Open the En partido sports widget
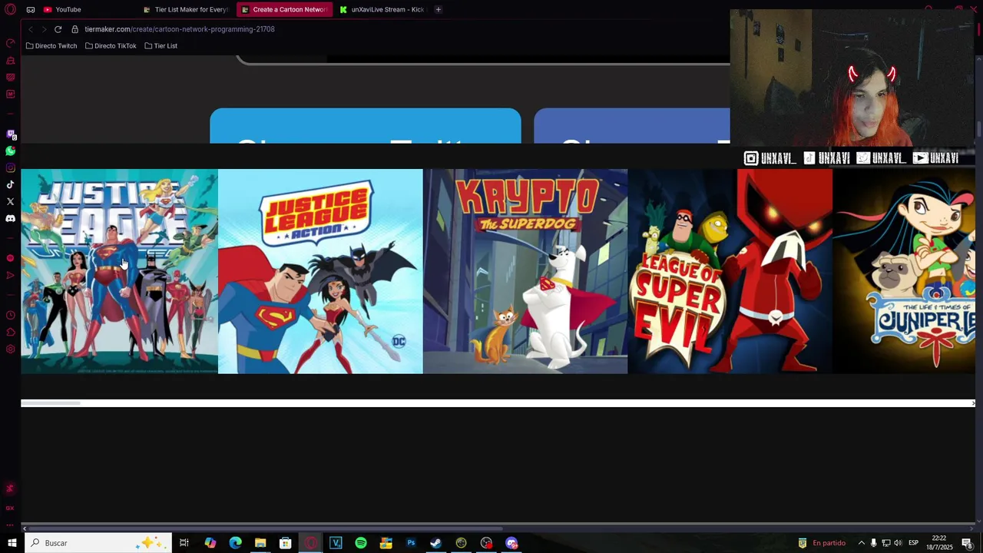The height and width of the screenshot is (553, 983). 822,543
